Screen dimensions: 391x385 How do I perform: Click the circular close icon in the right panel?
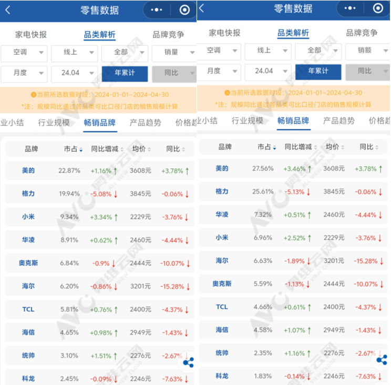coord(378,8)
